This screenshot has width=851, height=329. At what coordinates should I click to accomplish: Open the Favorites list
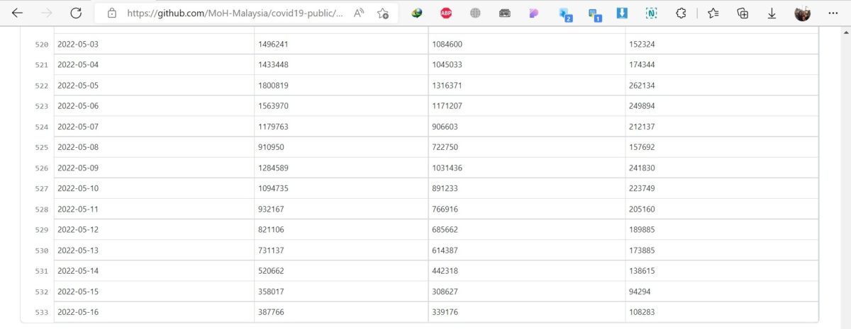click(713, 13)
